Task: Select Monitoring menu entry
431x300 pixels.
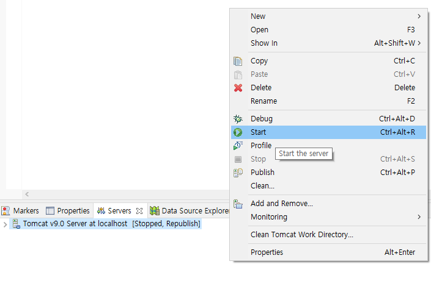Action: (x=328, y=217)
